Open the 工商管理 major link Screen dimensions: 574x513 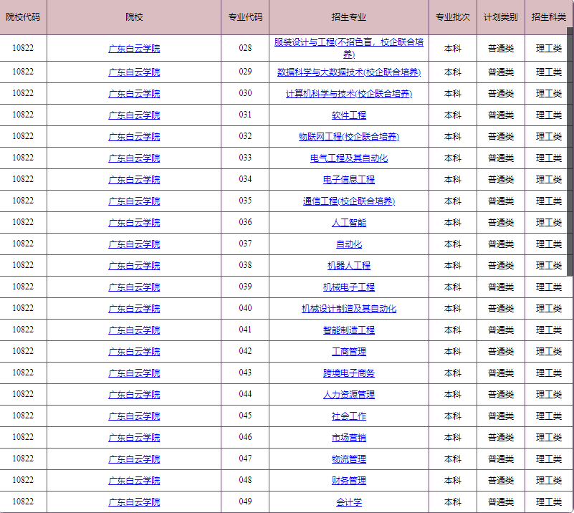click(348, 352)
